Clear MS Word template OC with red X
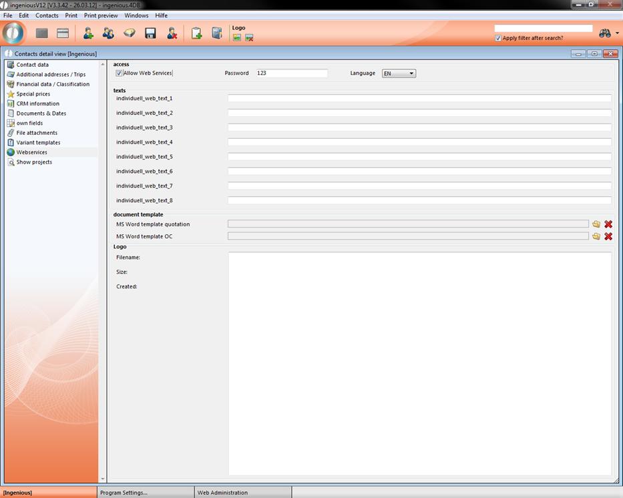This screenshot has width=623, height=498. (x=608, y=236)
